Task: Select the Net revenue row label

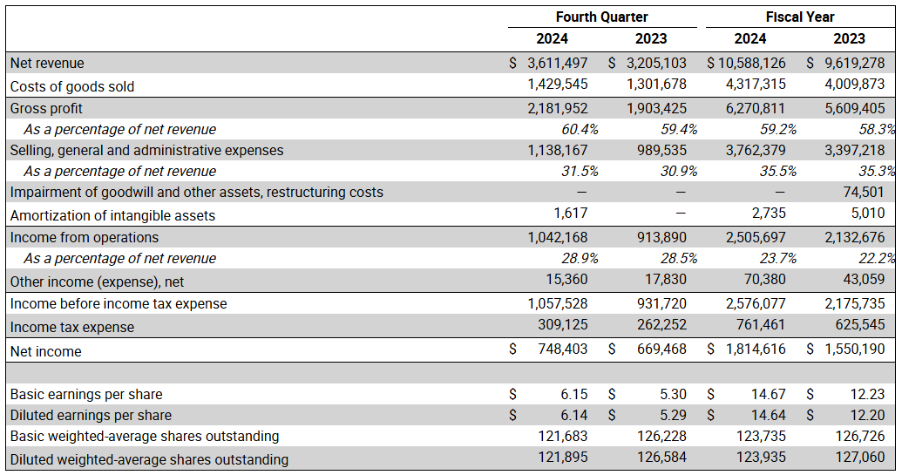Action: click(x=47, y=64)
